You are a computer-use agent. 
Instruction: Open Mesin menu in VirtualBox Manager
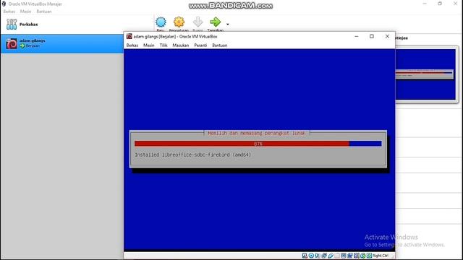coord(26,12)
